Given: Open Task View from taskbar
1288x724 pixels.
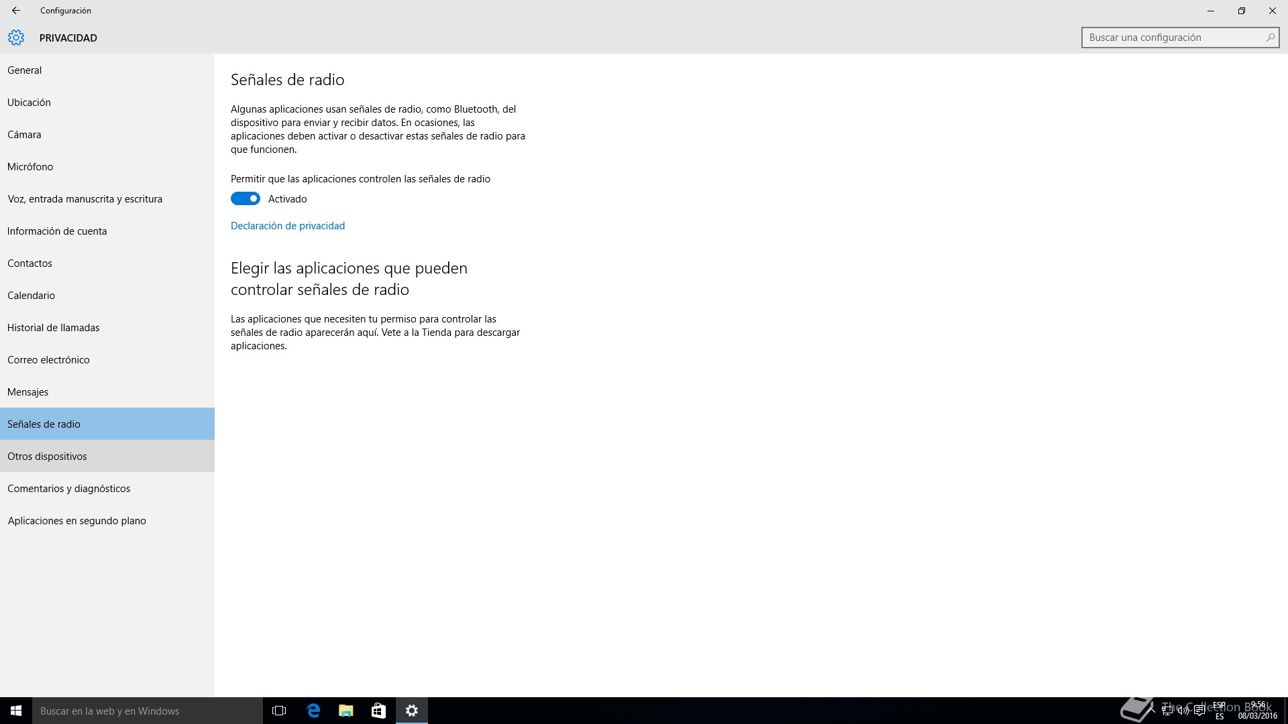Looking at the screenshot, I should pyautogui.click(x=279, y=711).
